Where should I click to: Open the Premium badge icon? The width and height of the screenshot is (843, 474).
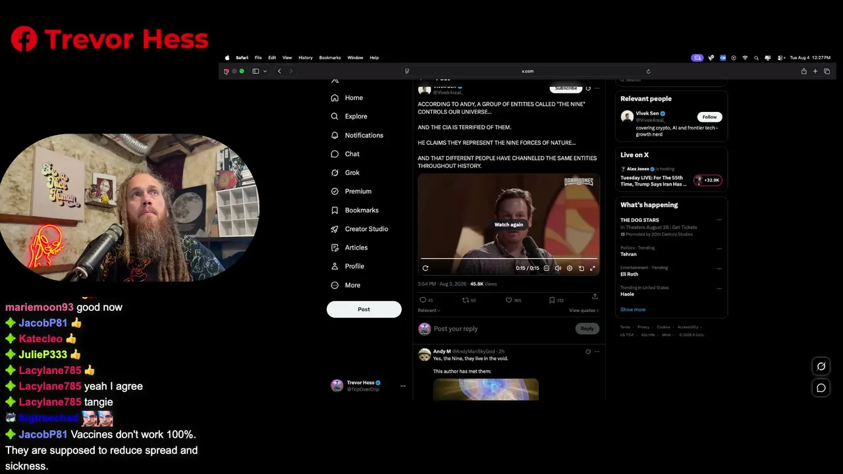point(335,192)
